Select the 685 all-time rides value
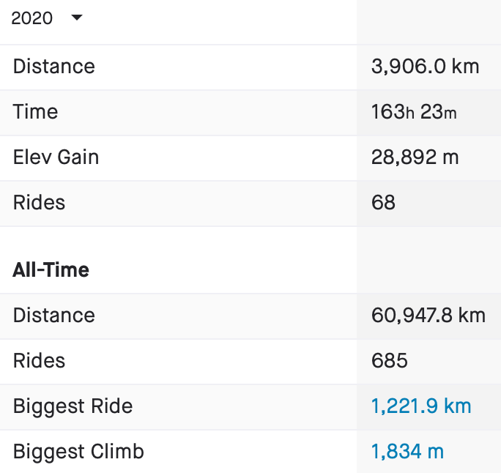Image resolution: width=501 pixels, height=473 pixels. [x=390, y=361]
